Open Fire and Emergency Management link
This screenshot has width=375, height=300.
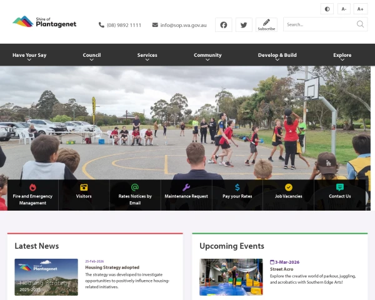point(32,199)
